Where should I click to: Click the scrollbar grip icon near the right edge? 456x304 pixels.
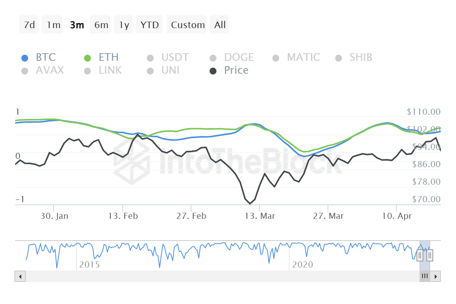[425, 276]
